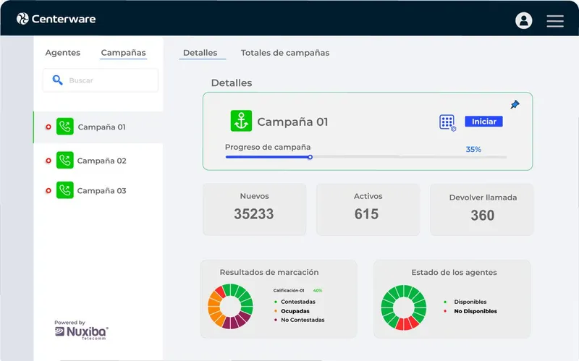Open the Devolver llamada 360 card
Screen dimensions: 579x361
point(481,209)
